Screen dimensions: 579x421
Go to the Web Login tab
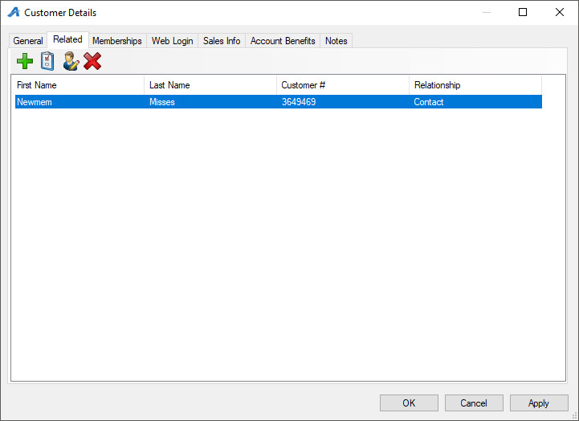(172, 41)
